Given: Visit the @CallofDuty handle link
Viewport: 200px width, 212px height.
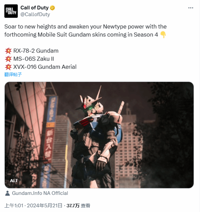Looking at the screenshot, I should point(35,14).
